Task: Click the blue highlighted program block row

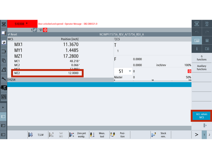Action: coord(100,85)
